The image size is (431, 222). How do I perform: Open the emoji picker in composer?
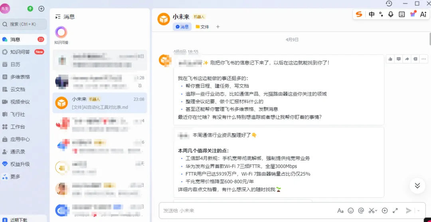click(351, 210)
